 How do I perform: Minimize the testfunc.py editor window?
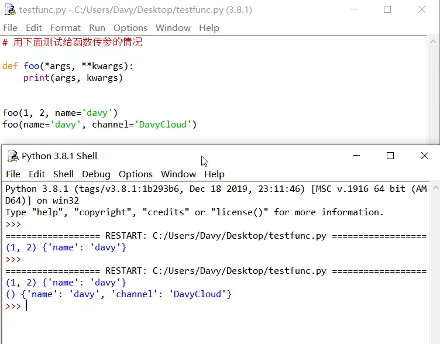coord(353,9)
